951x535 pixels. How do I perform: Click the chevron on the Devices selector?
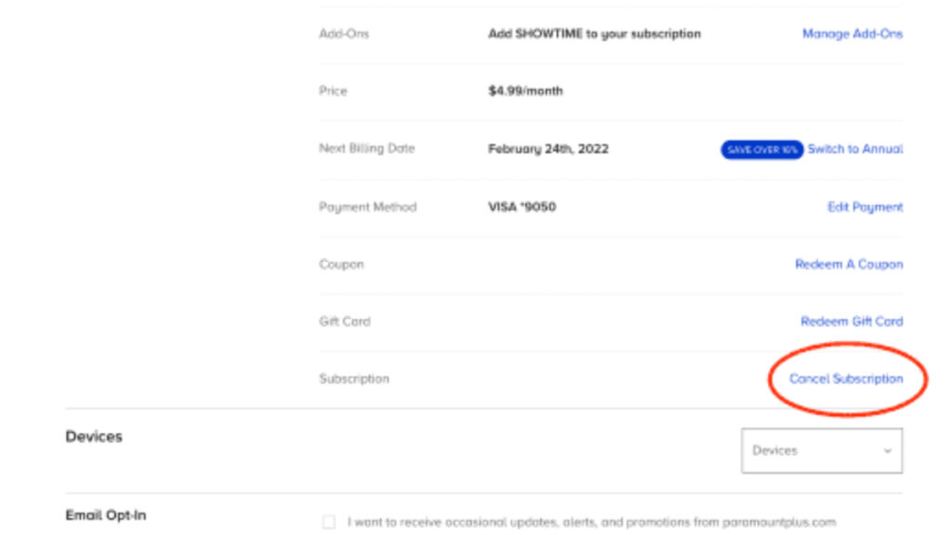pos(889,450)
